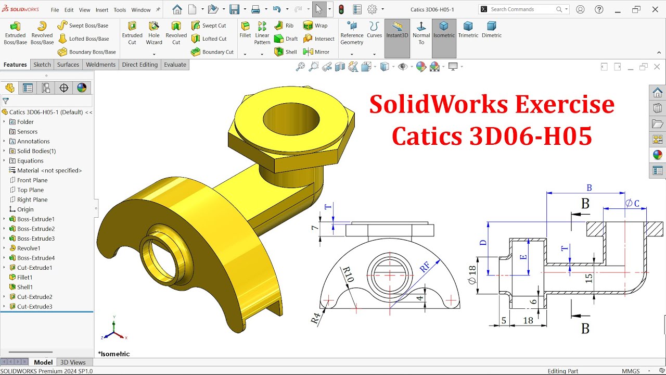Viewport: 666px width, 375px height.
Task: Expand the Hole Wizard dropdown arrow
Action: 154,54
